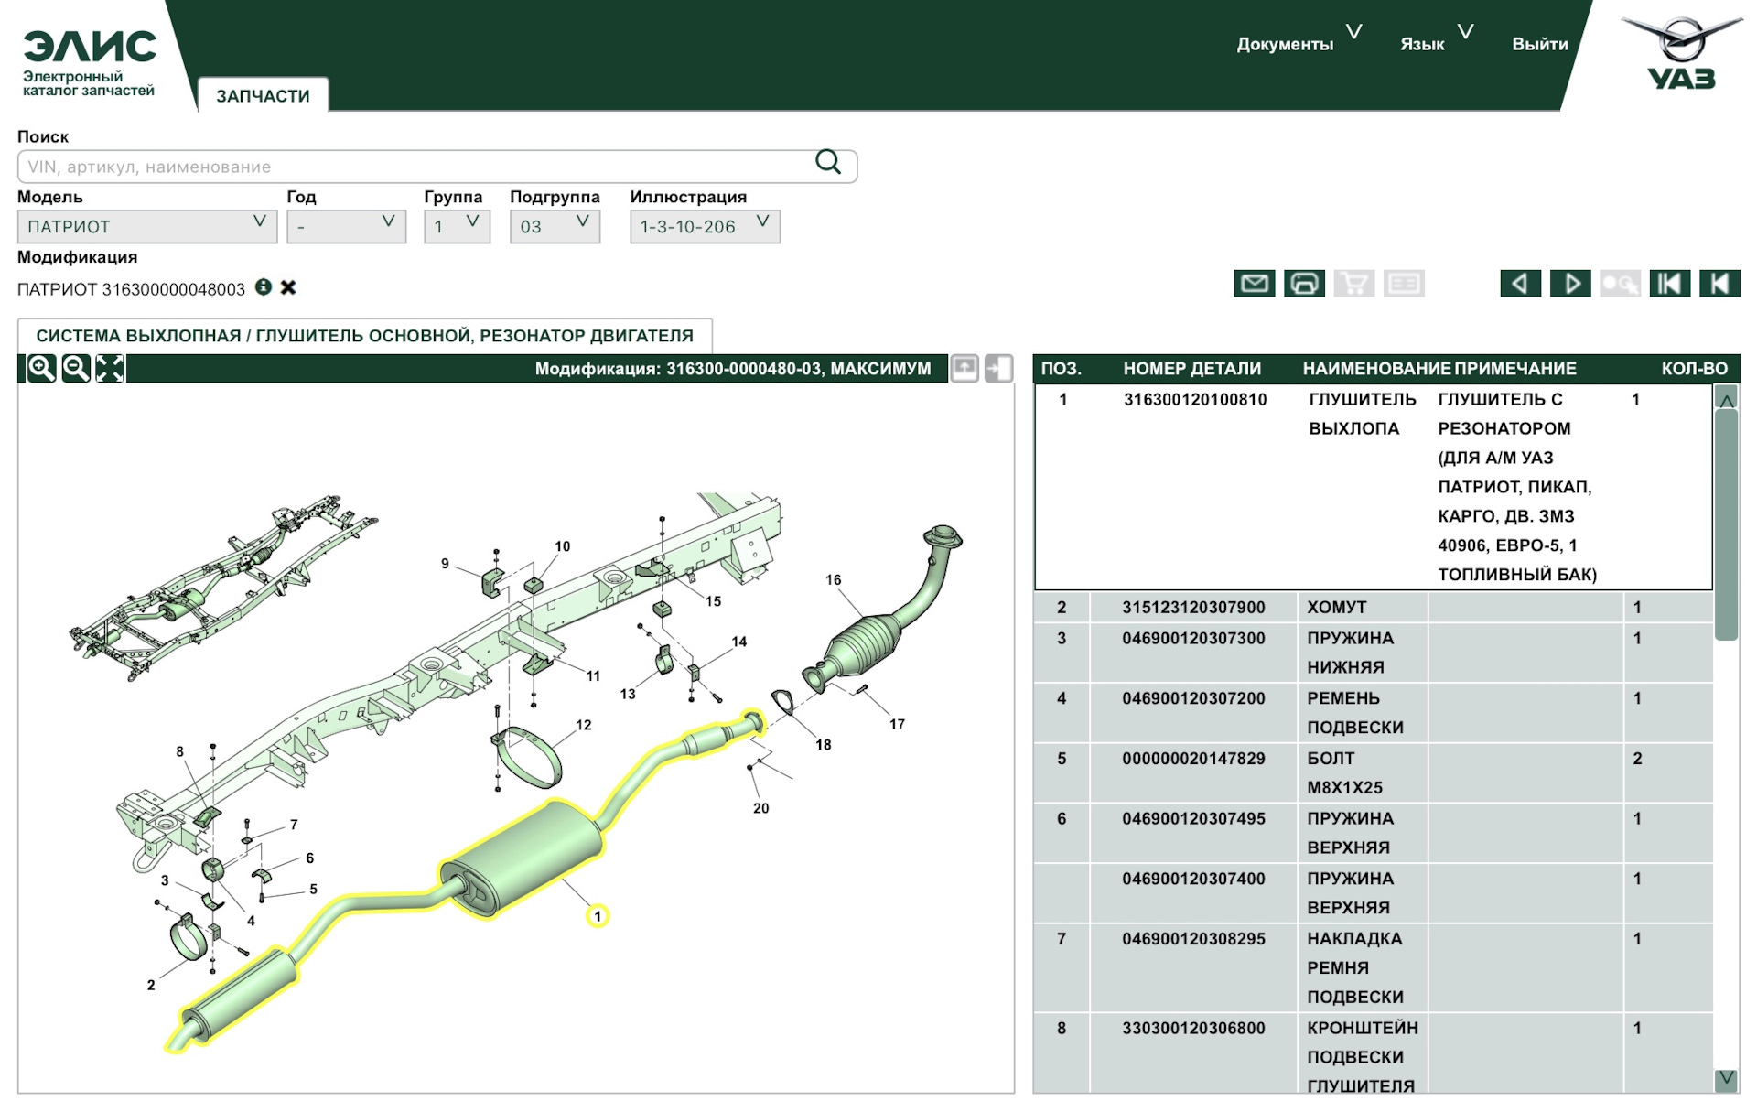The width and height of the screenshot is (1757, 1101).
Task: Open the Подгруппа dropdown 03
Action: coord(555,226)
